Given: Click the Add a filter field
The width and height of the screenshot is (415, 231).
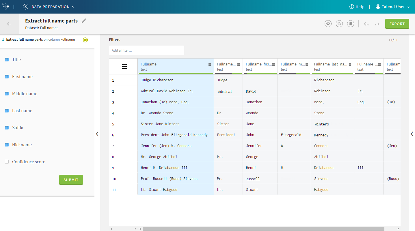Looking at the screenshot, I should [x=146, y=50].
